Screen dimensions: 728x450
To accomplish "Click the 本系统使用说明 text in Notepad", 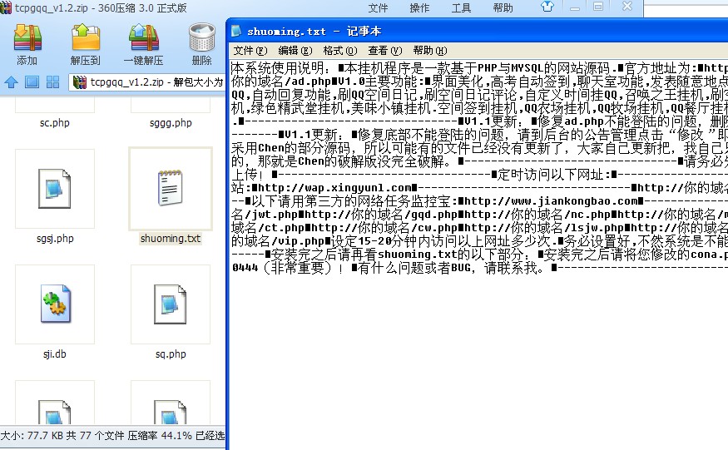I will 278,68.
